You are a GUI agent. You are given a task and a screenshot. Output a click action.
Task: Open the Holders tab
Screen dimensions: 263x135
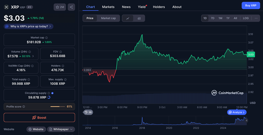click(159, 7)
